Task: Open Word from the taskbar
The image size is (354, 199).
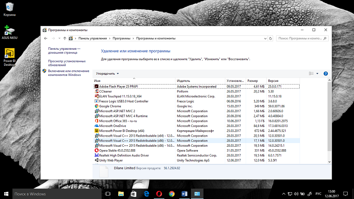Action: click(184, 194)
